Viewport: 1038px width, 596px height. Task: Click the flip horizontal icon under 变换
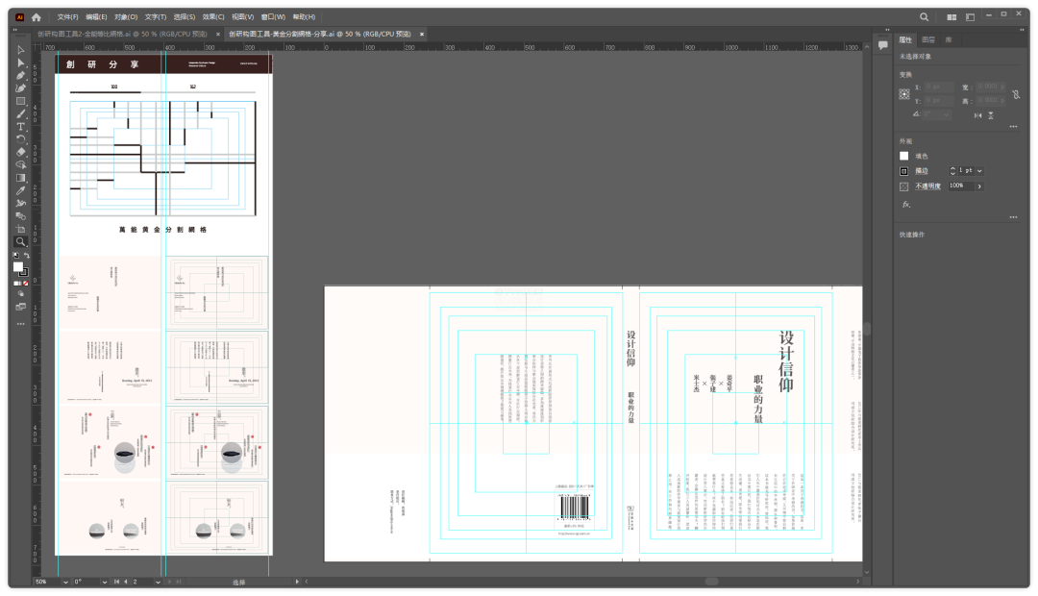[977, 115]
